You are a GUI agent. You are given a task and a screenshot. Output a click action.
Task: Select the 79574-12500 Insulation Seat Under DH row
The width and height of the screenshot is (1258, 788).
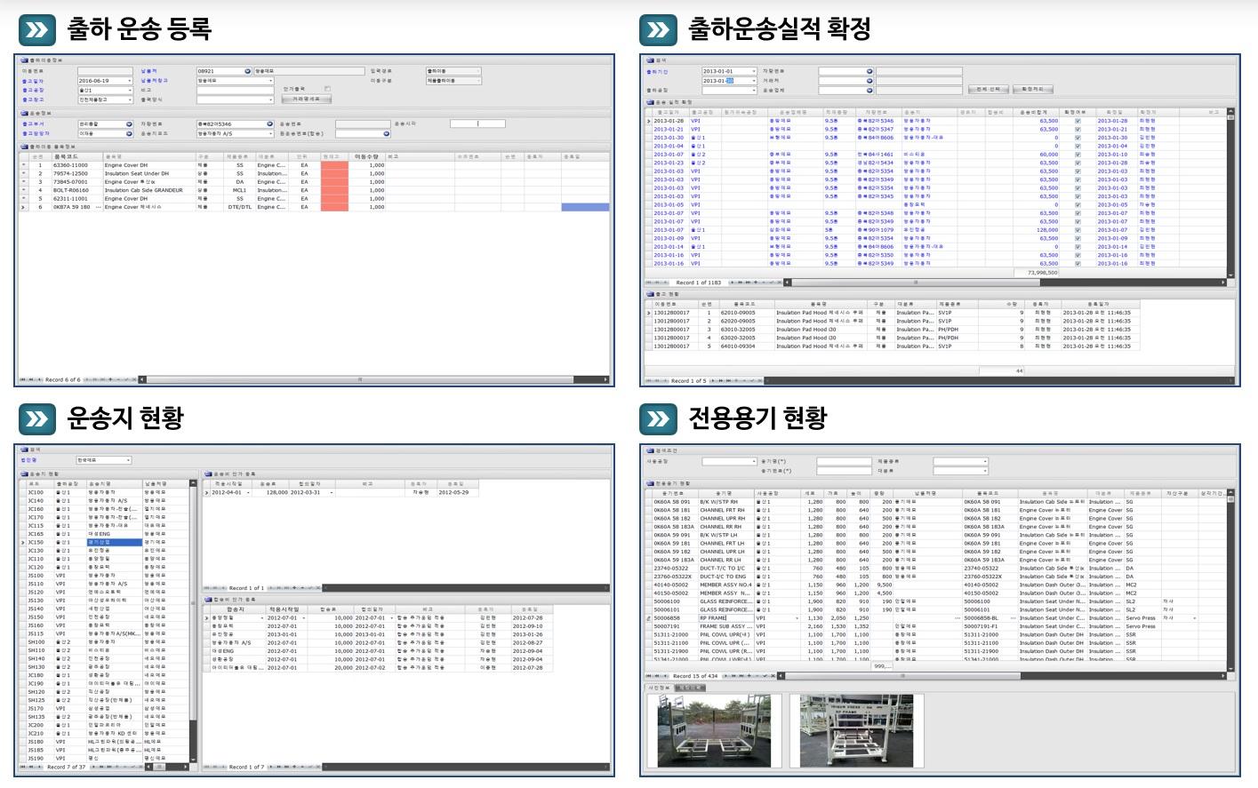316,173
